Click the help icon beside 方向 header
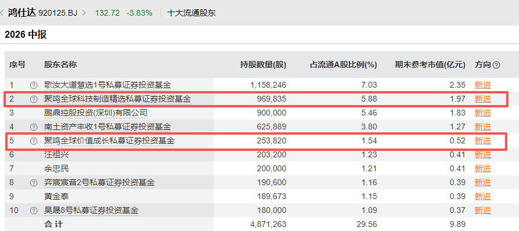The width and height of the screenshot is (519, 231). coord(496,65)
